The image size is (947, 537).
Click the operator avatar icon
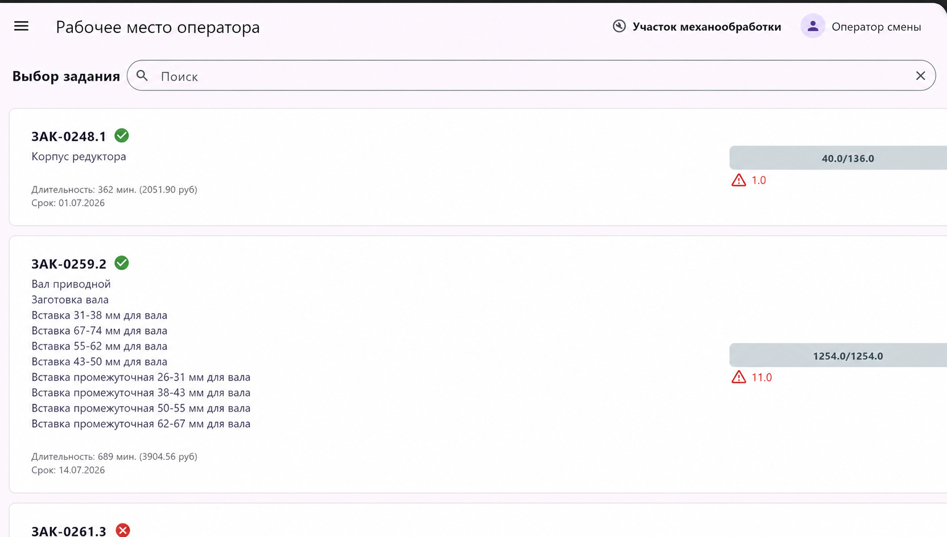tap(813, 26)
